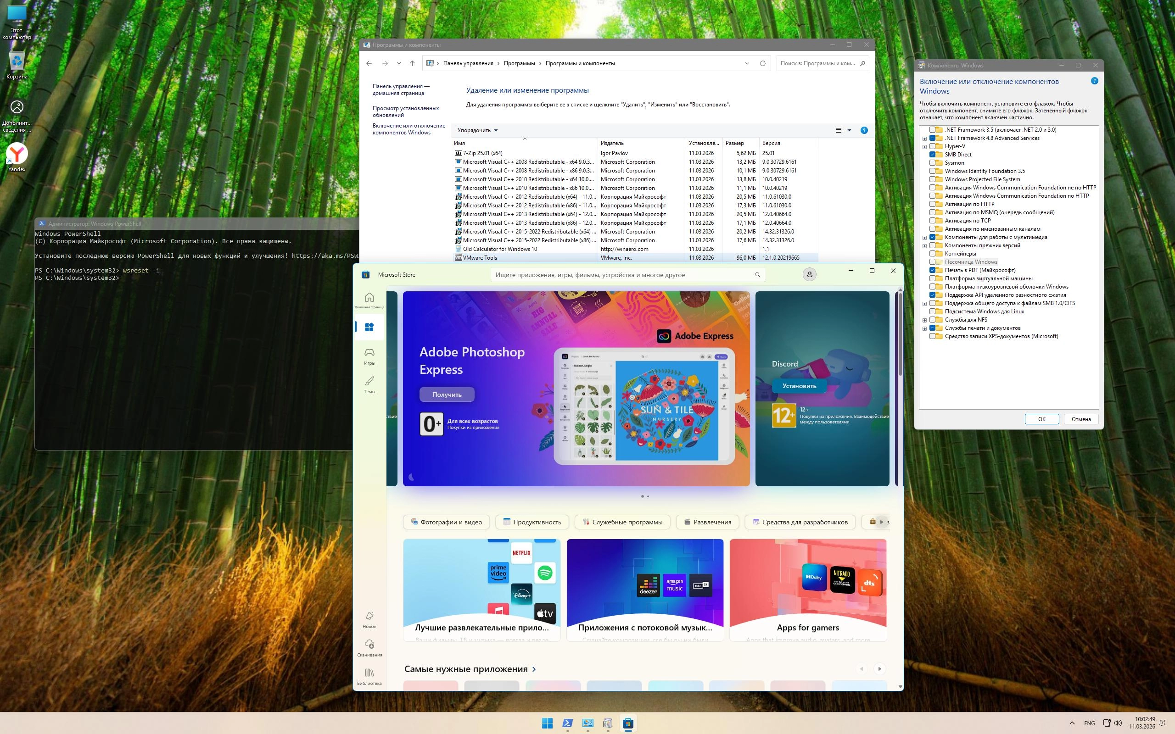Expand Службы для NFS tree node
This screenshot has height=734, width=1175.
(x=924, y=320)
